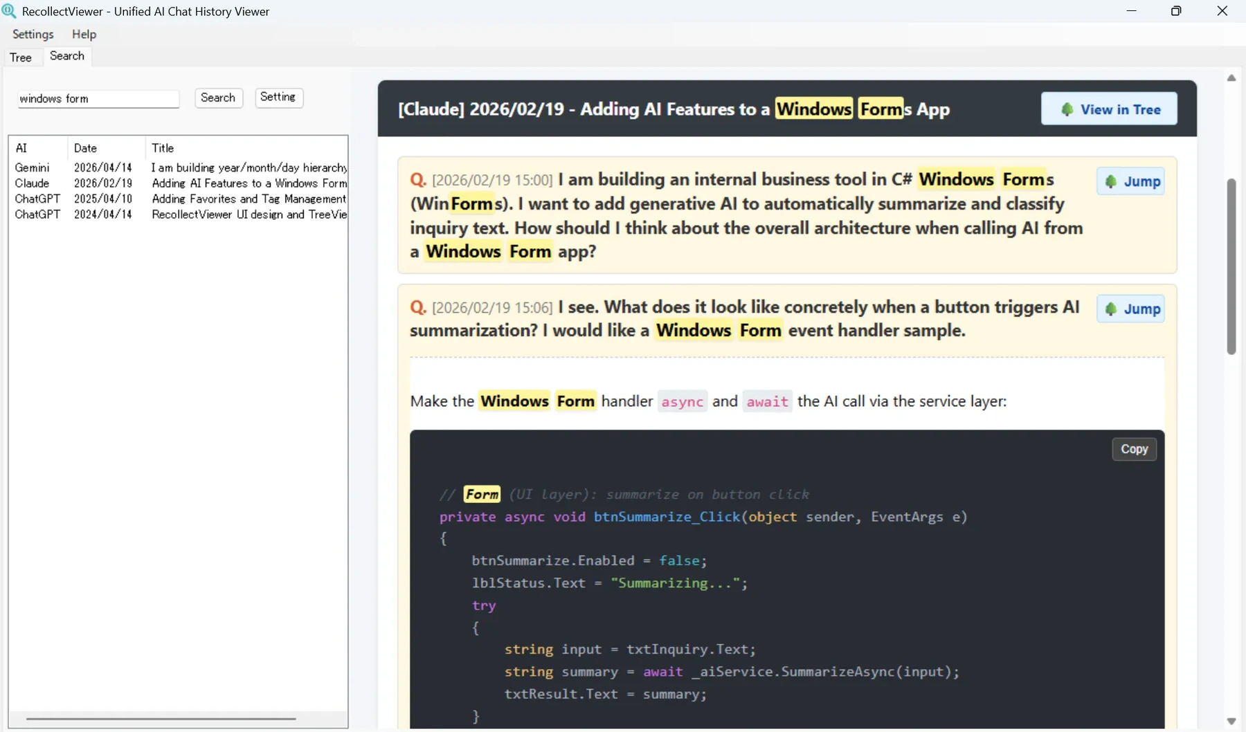Select the Search tab
Viewport: 1246px width, 732px height.
(x=67, y=56)
